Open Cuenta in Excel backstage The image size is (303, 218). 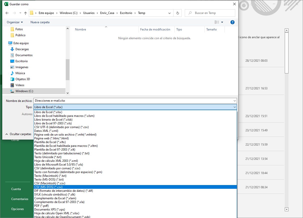16,189
